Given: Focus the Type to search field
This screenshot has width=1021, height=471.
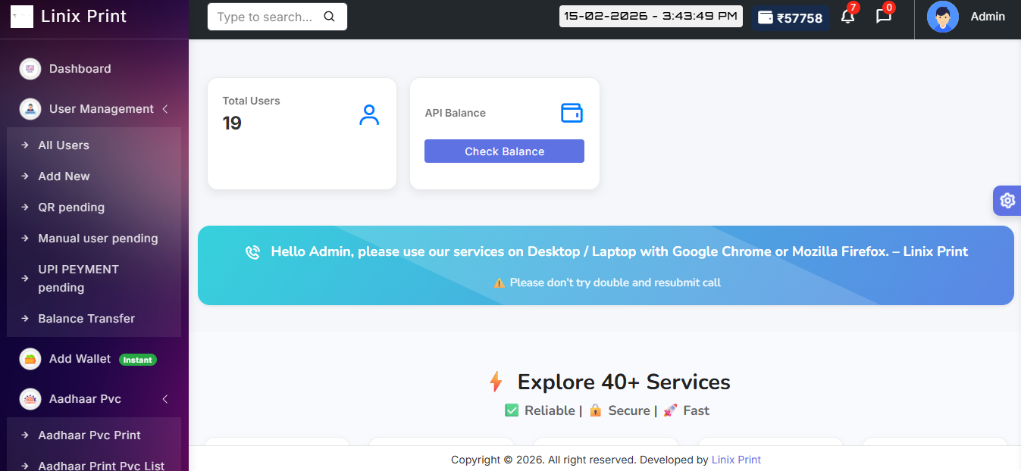Looking at the screenshot, I should pos(265,17).
